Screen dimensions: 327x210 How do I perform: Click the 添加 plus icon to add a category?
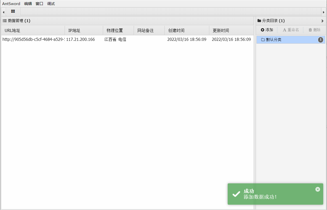click(263, 30)
